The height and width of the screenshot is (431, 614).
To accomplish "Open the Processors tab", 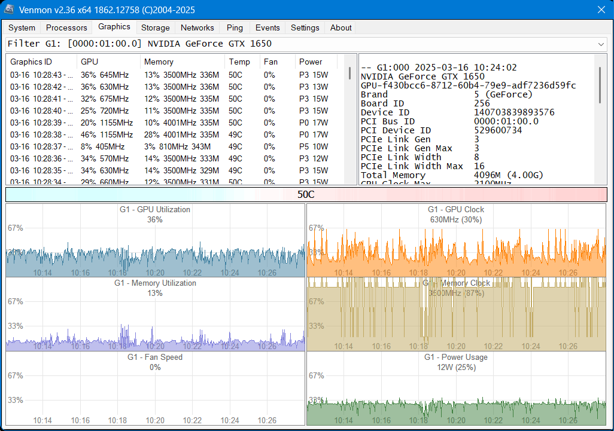I will tap(66, 27).
